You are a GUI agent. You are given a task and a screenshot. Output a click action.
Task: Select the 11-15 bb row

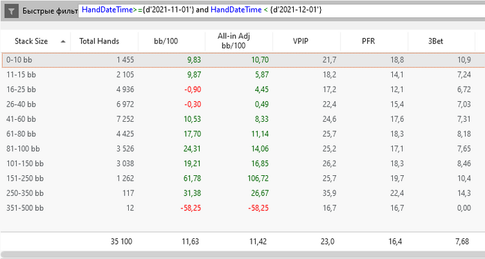(x=242, y=75)
